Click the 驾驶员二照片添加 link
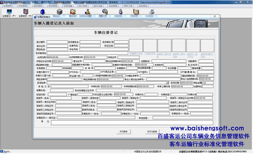 (x=179, y=55)
